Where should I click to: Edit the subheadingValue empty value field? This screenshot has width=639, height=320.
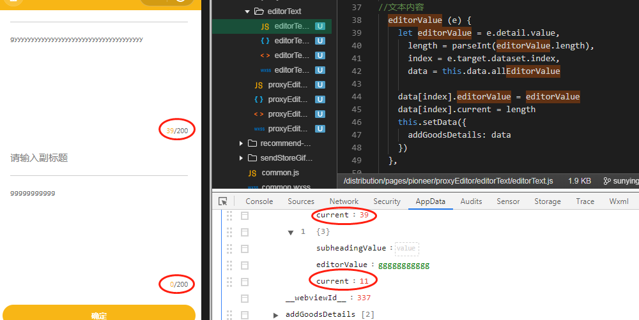[x=406, y=249]
